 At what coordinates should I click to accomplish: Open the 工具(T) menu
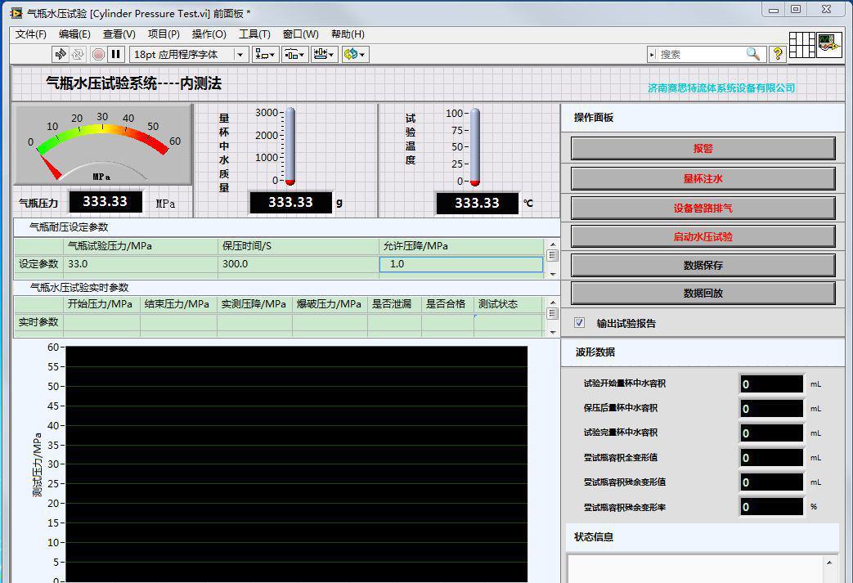[254, 34]
